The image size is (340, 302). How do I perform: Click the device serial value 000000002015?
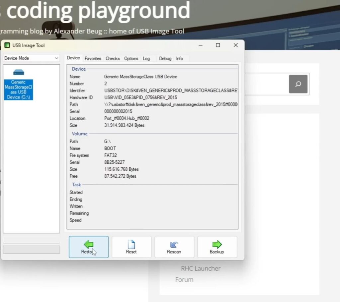coord(118,111)
